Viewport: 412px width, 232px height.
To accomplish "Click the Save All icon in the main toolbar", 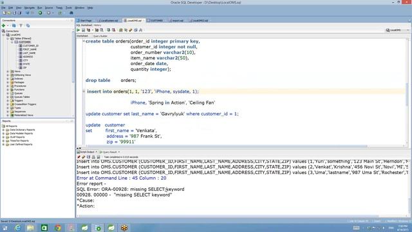I will (19, 13).
